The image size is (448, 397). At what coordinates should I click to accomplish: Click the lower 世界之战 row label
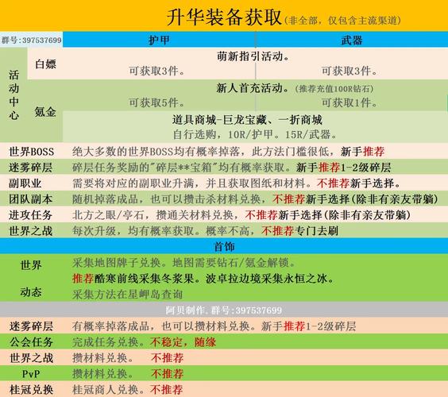pos(31,357)
